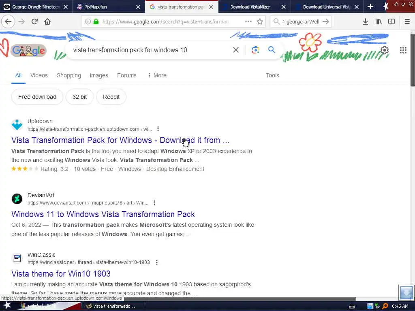Click the vista transformatio… taskbar button
Viewport: 415px width, 311px height.
pyautogui.click(x=113, y=306)
